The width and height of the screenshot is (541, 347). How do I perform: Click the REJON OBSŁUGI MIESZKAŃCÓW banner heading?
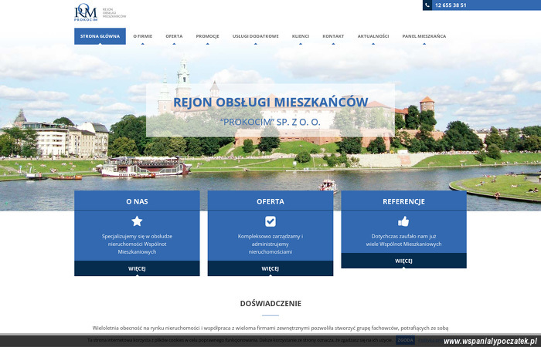click(x=270, y=102)
